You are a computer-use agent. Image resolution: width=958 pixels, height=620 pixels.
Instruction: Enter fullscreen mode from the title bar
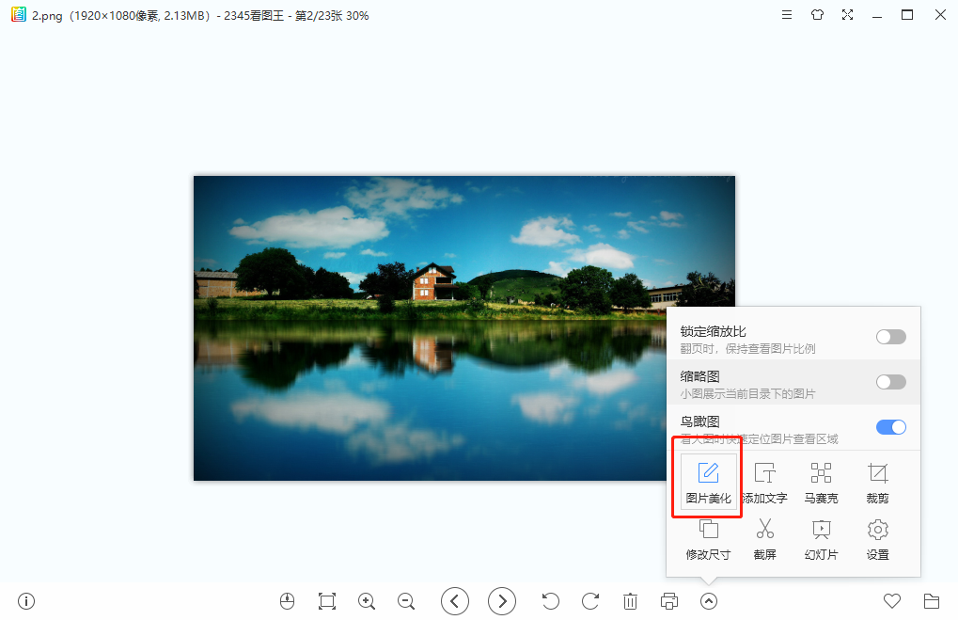pos(847,15)
